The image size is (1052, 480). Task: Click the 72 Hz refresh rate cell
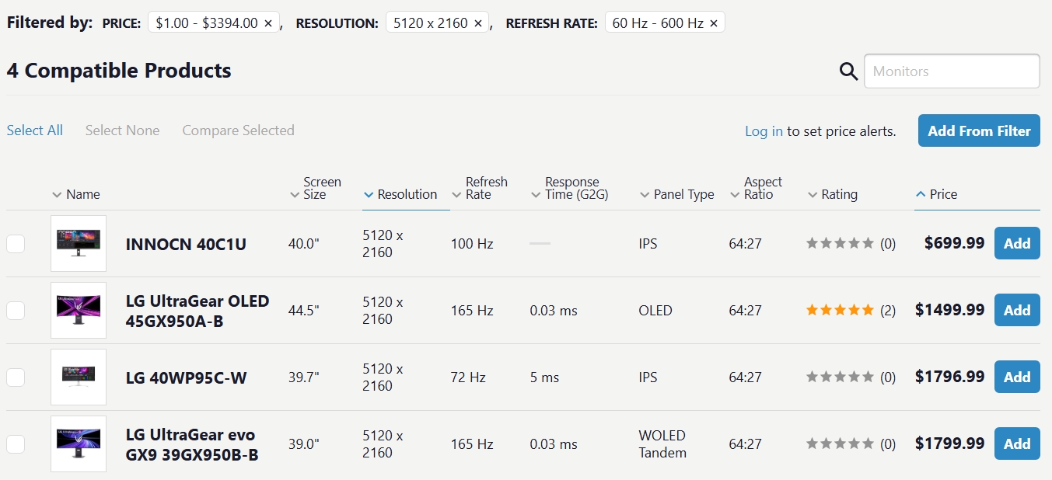(468, 377)
